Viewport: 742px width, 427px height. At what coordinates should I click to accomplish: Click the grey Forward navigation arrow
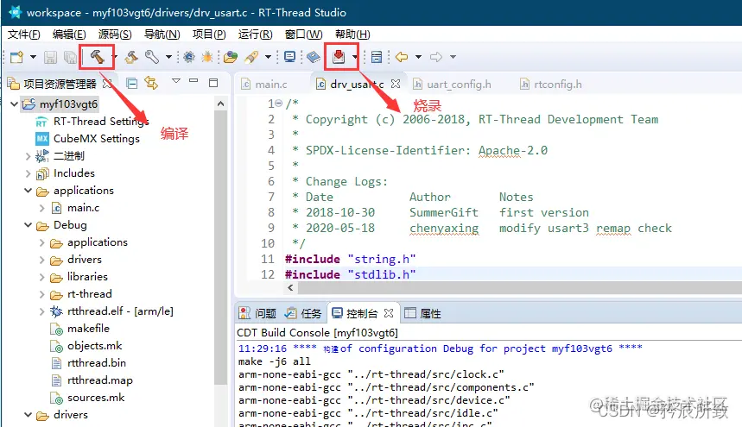(436, 57)
